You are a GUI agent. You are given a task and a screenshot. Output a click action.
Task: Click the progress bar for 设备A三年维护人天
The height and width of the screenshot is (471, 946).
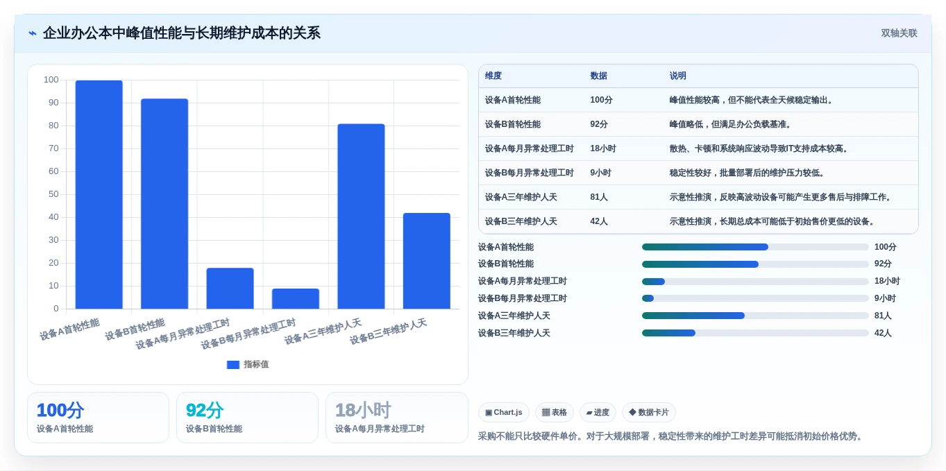[x=755, y=316]
